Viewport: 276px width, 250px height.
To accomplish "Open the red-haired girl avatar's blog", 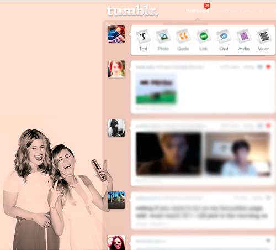I will tap(116, 69).
